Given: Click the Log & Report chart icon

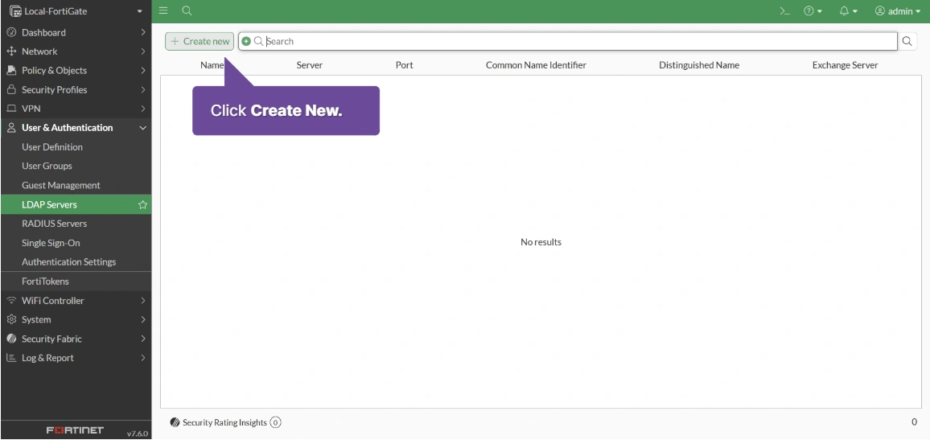Looking at the screenshot, I should point(11,358).
